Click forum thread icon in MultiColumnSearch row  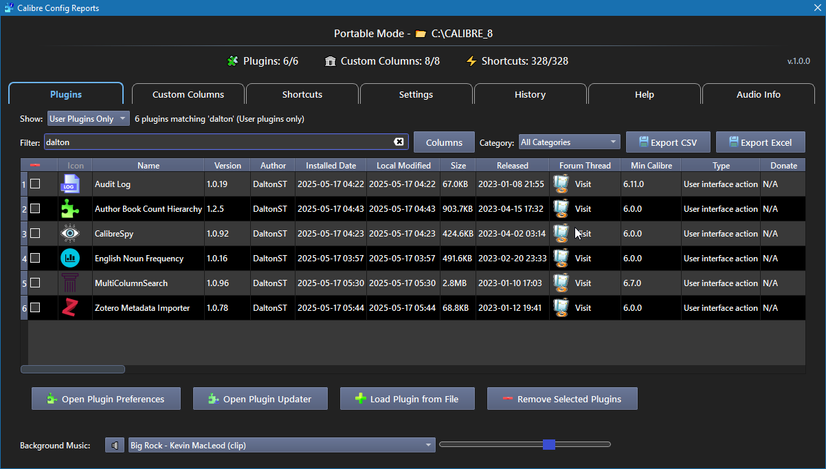pos(561,283)
